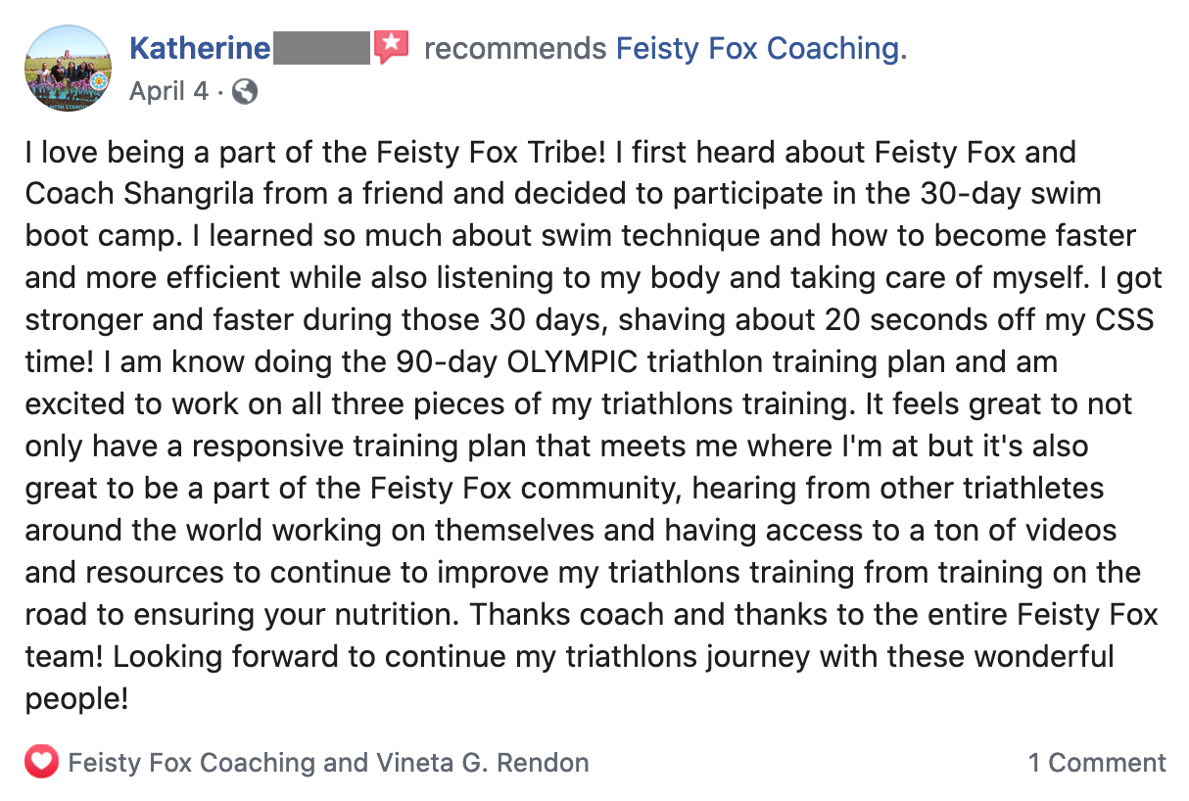
Task: Click "CSS" at the end of the fifth line
Action: click(x=1126, y=320)
